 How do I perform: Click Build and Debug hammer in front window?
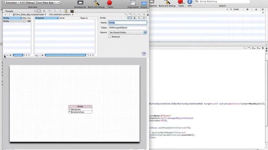(x=96, y=3)
